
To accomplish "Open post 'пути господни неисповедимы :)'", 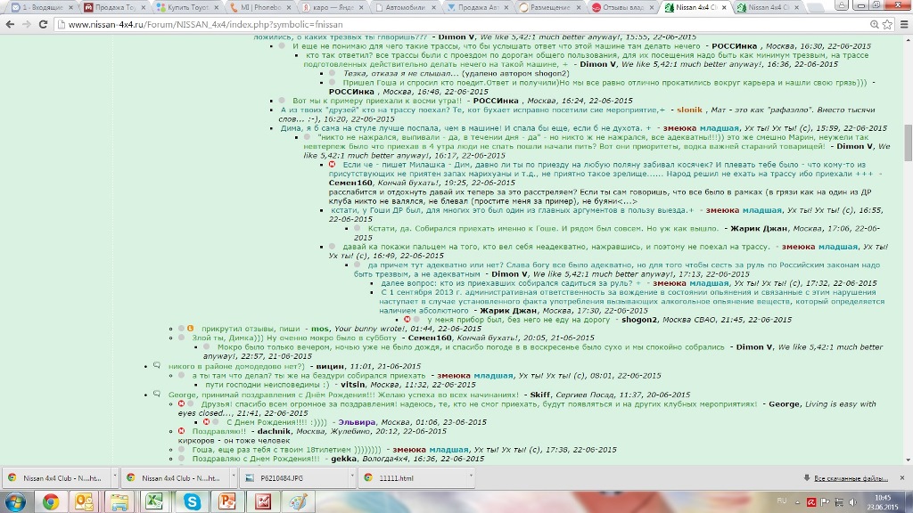I will pos(267,385).
